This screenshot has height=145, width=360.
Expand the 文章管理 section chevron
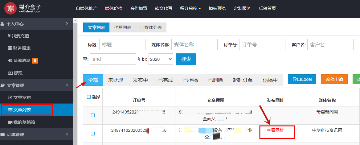click(67, 85)
